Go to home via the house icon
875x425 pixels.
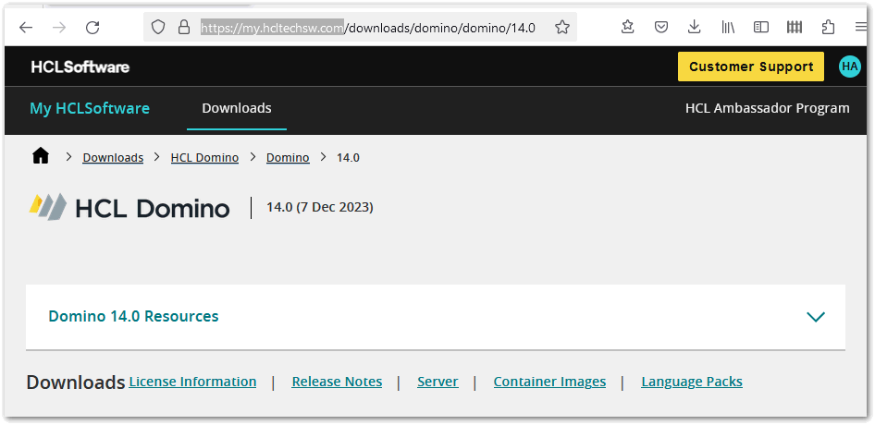pos(41,156)
